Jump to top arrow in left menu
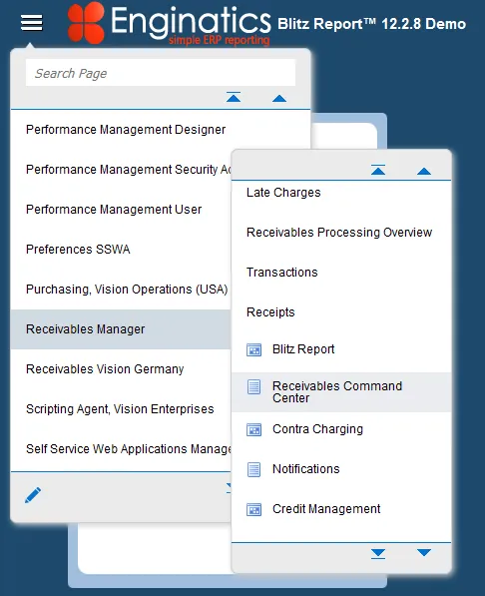The image size is (485, 596). (x=234, y=97)
